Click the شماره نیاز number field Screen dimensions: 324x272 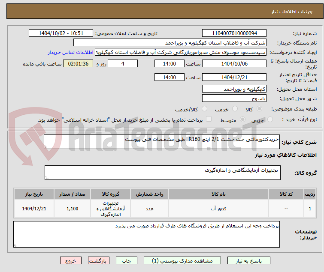click(x=234, y=33)
